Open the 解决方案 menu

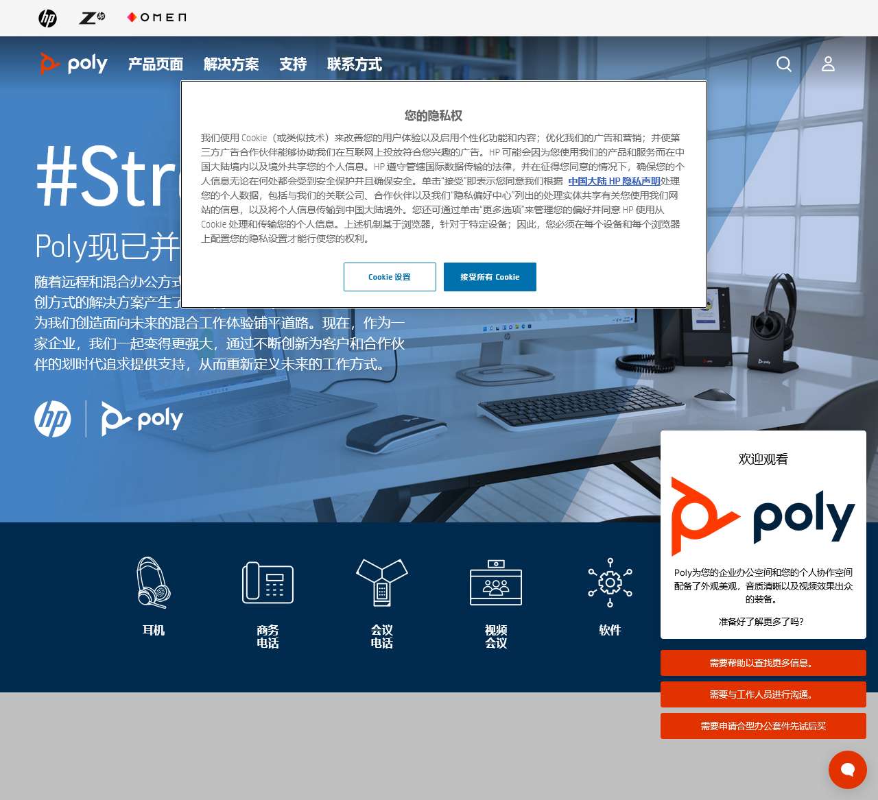click(x=231, y=64)
